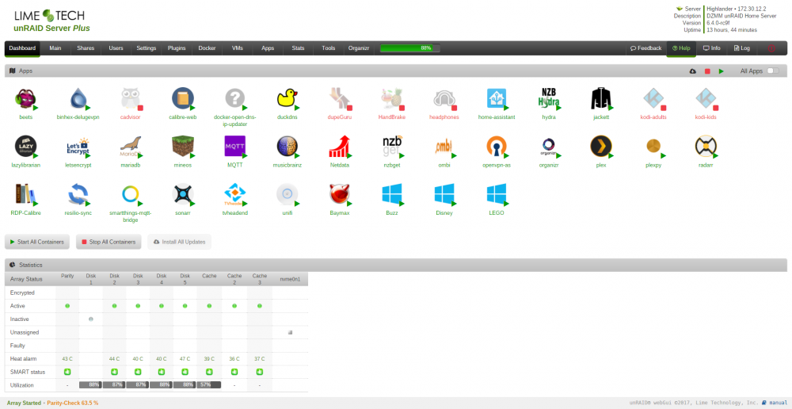Image resolution: width=792 pixels, height=409 pixels.
Task: Click the red power icon in the nav bar
Action: (x=771, y=48)
